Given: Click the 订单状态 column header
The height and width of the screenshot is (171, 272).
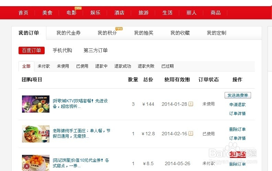Looking at the screenshot, I should pyautogui.click(x=208, y=80).
